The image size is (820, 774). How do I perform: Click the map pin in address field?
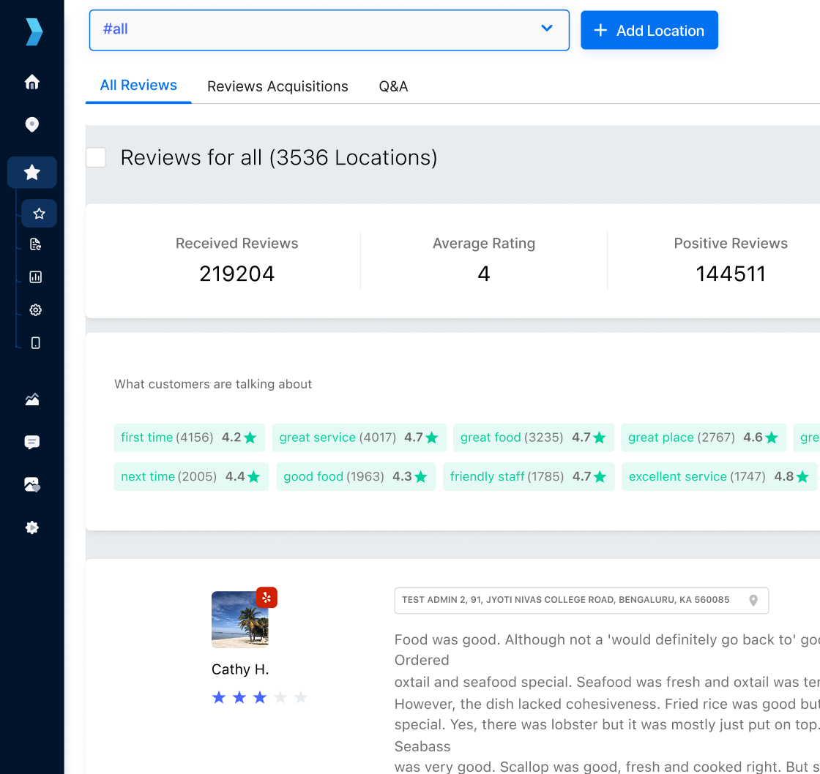(753, 601)
